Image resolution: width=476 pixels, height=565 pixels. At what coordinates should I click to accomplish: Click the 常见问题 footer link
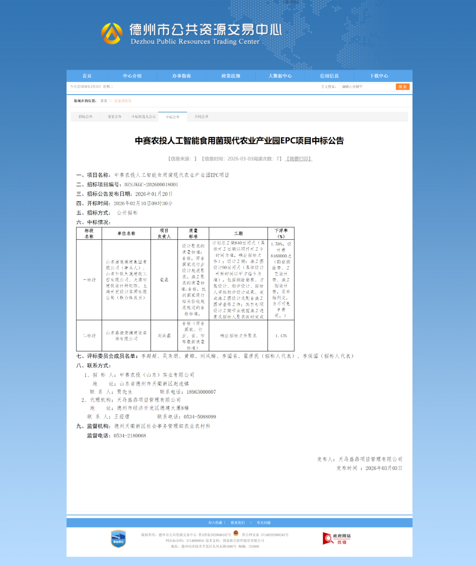pos(264,523)
